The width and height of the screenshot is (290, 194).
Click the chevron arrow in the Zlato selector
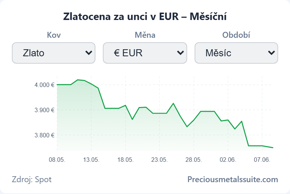89,53
